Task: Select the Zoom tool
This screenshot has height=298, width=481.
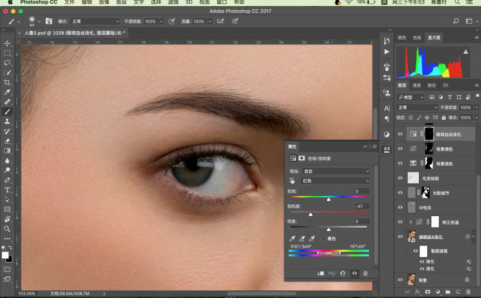Action: [x=7, y=229]
